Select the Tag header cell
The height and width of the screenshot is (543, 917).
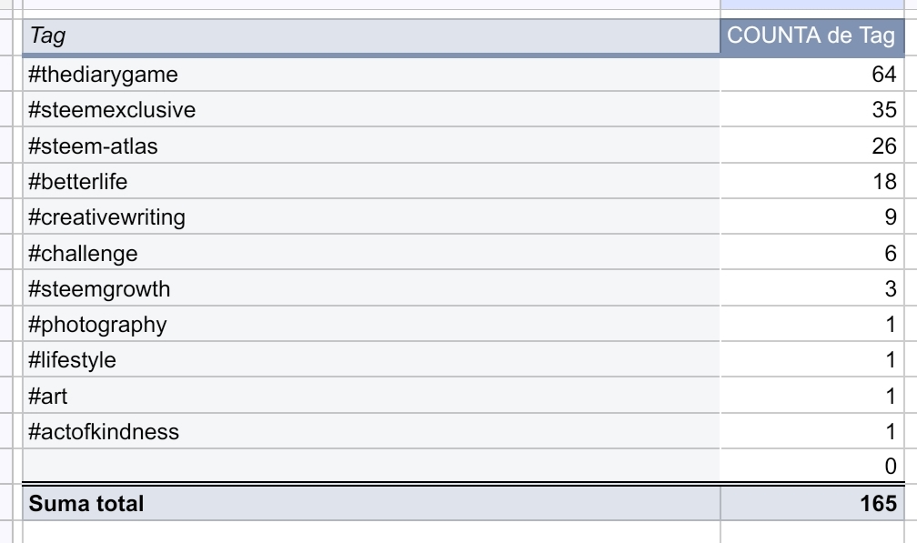pos(371,35)
